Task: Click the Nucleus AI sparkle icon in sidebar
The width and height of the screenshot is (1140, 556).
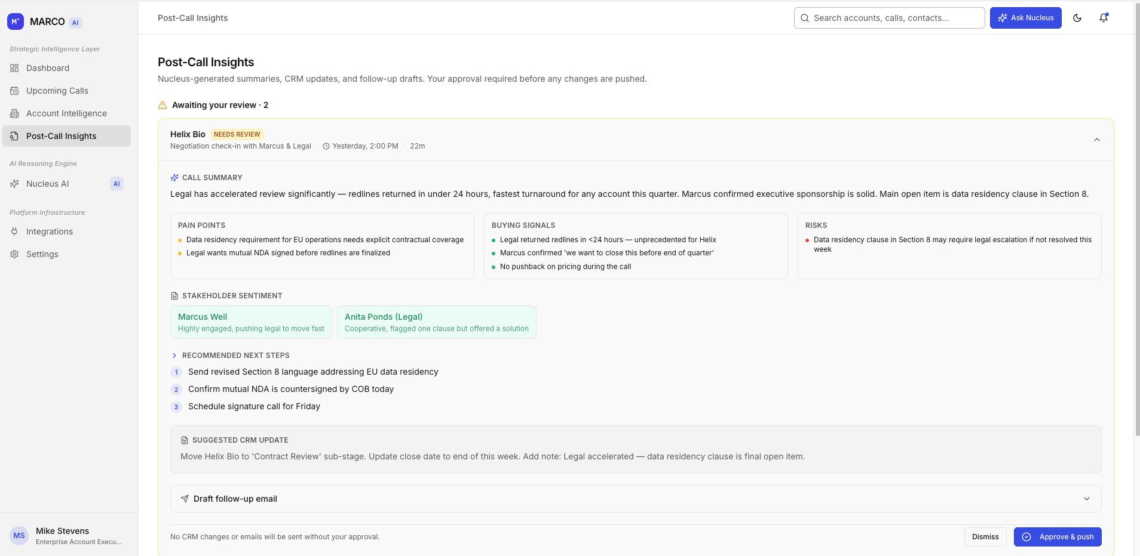Action: (x=14, y=184)
